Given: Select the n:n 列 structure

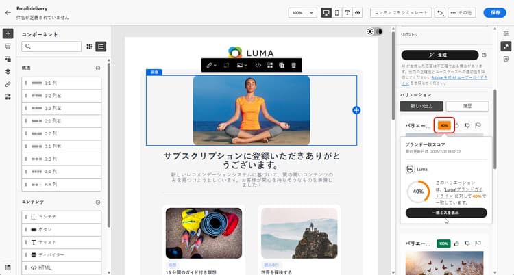Looking at the screenshot, I should (x=62, y=184).
